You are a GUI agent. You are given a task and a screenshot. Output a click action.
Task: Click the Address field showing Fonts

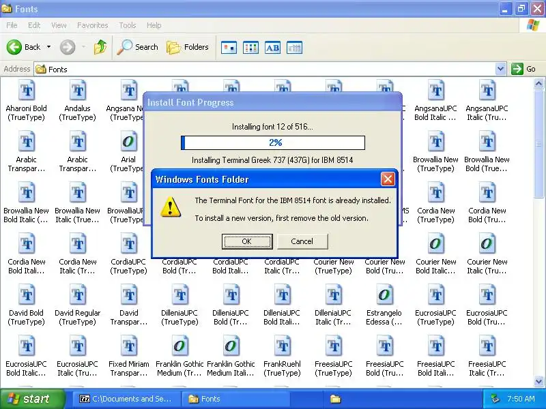point(270,70)
